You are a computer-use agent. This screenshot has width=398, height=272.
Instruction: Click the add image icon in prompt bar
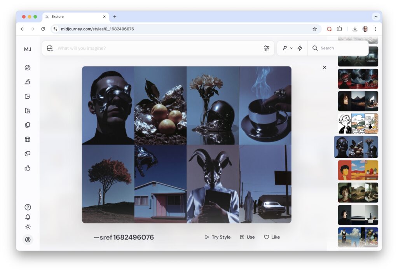pyautogui.click(x=50, y=48)
